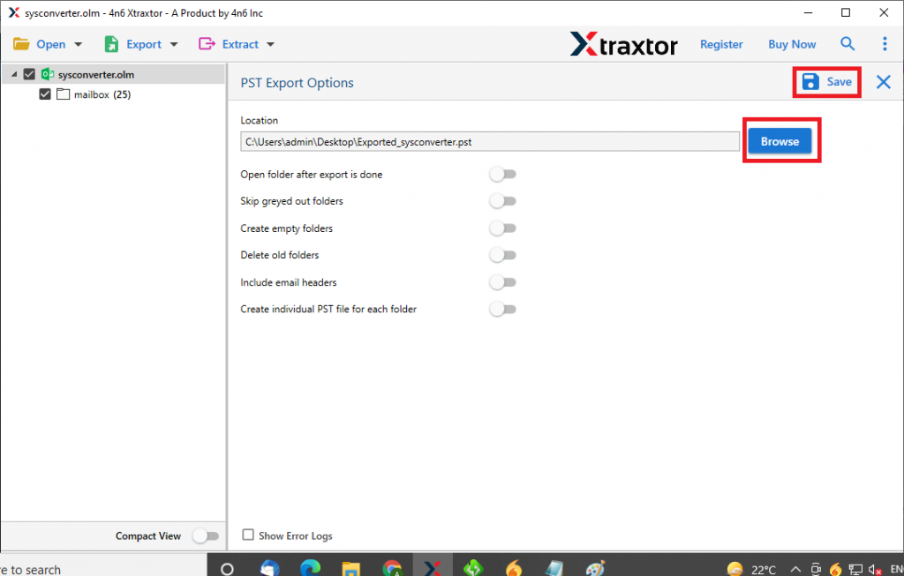Open the three-dot more options menu

click(885, 44)
